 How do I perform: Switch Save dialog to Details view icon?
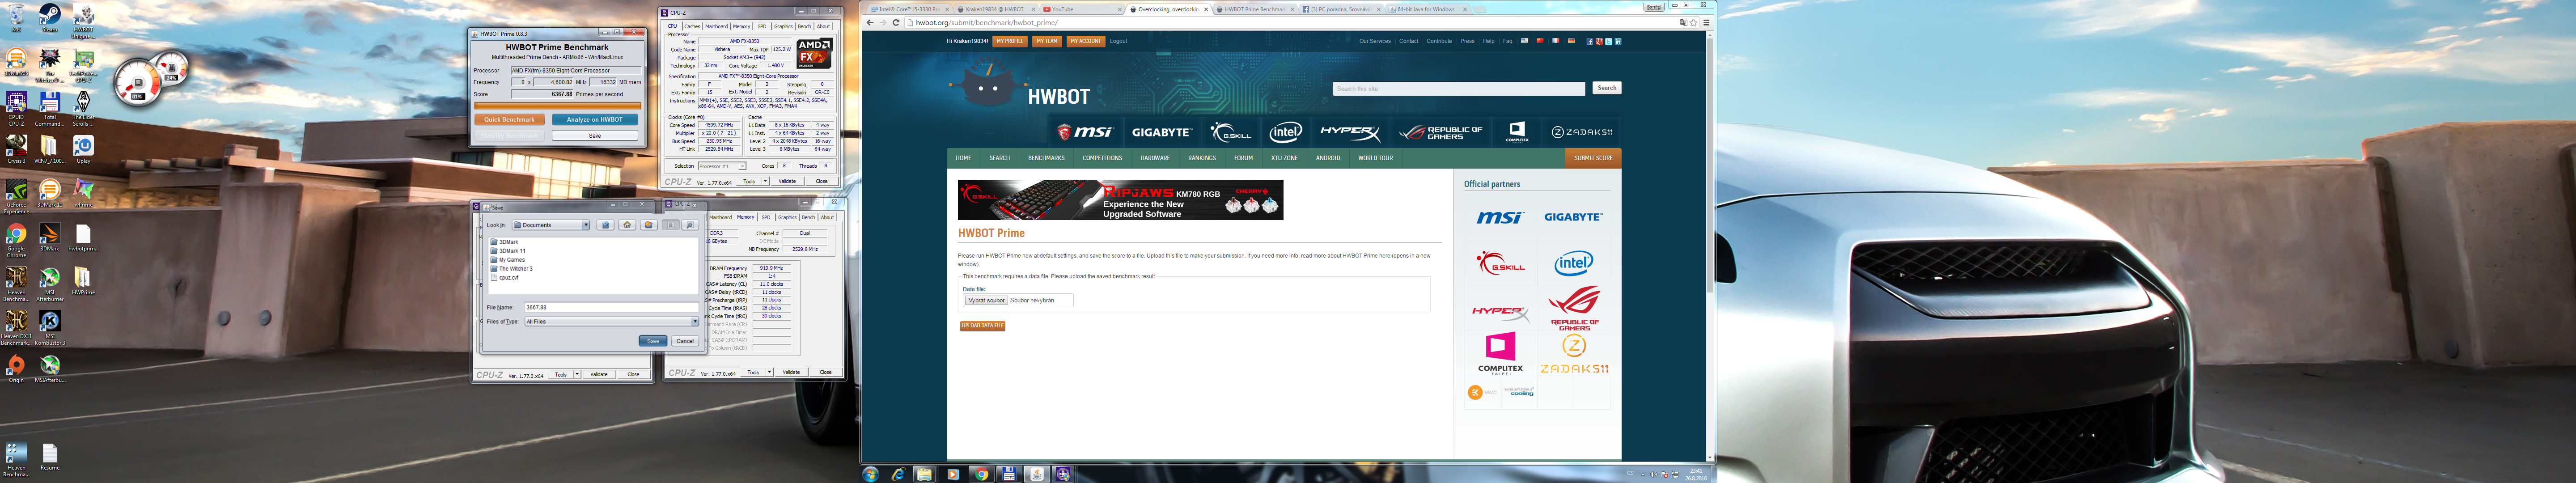690,225
